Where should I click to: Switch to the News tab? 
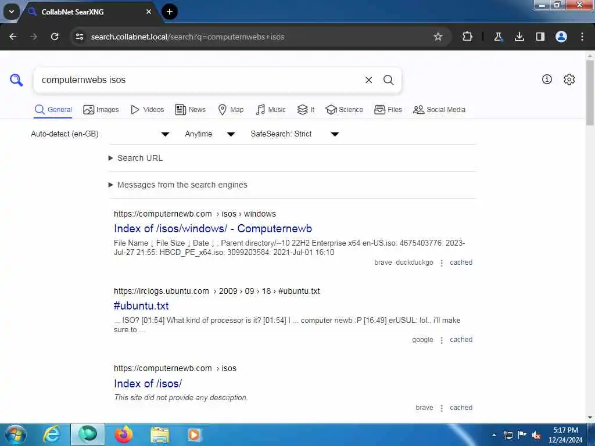(x=190, y=110)
